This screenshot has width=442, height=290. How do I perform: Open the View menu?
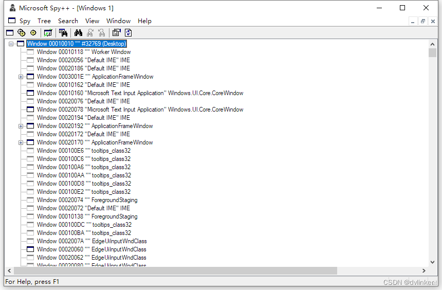pos(92,21)
